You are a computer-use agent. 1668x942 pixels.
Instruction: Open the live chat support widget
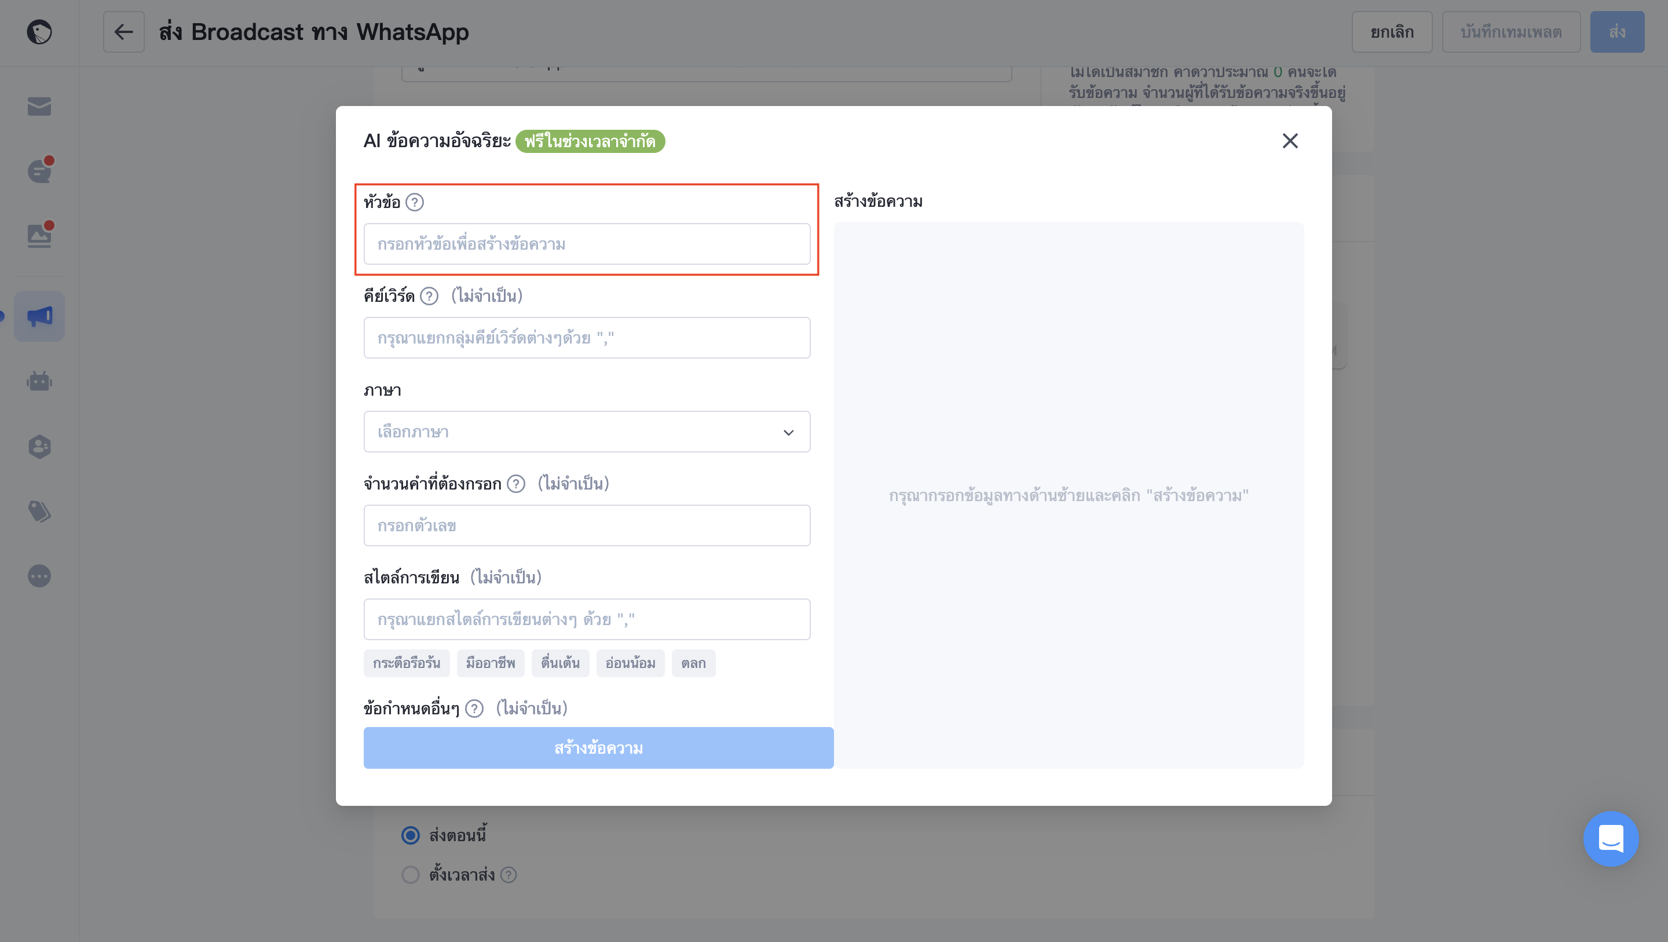coord(1611,839)
